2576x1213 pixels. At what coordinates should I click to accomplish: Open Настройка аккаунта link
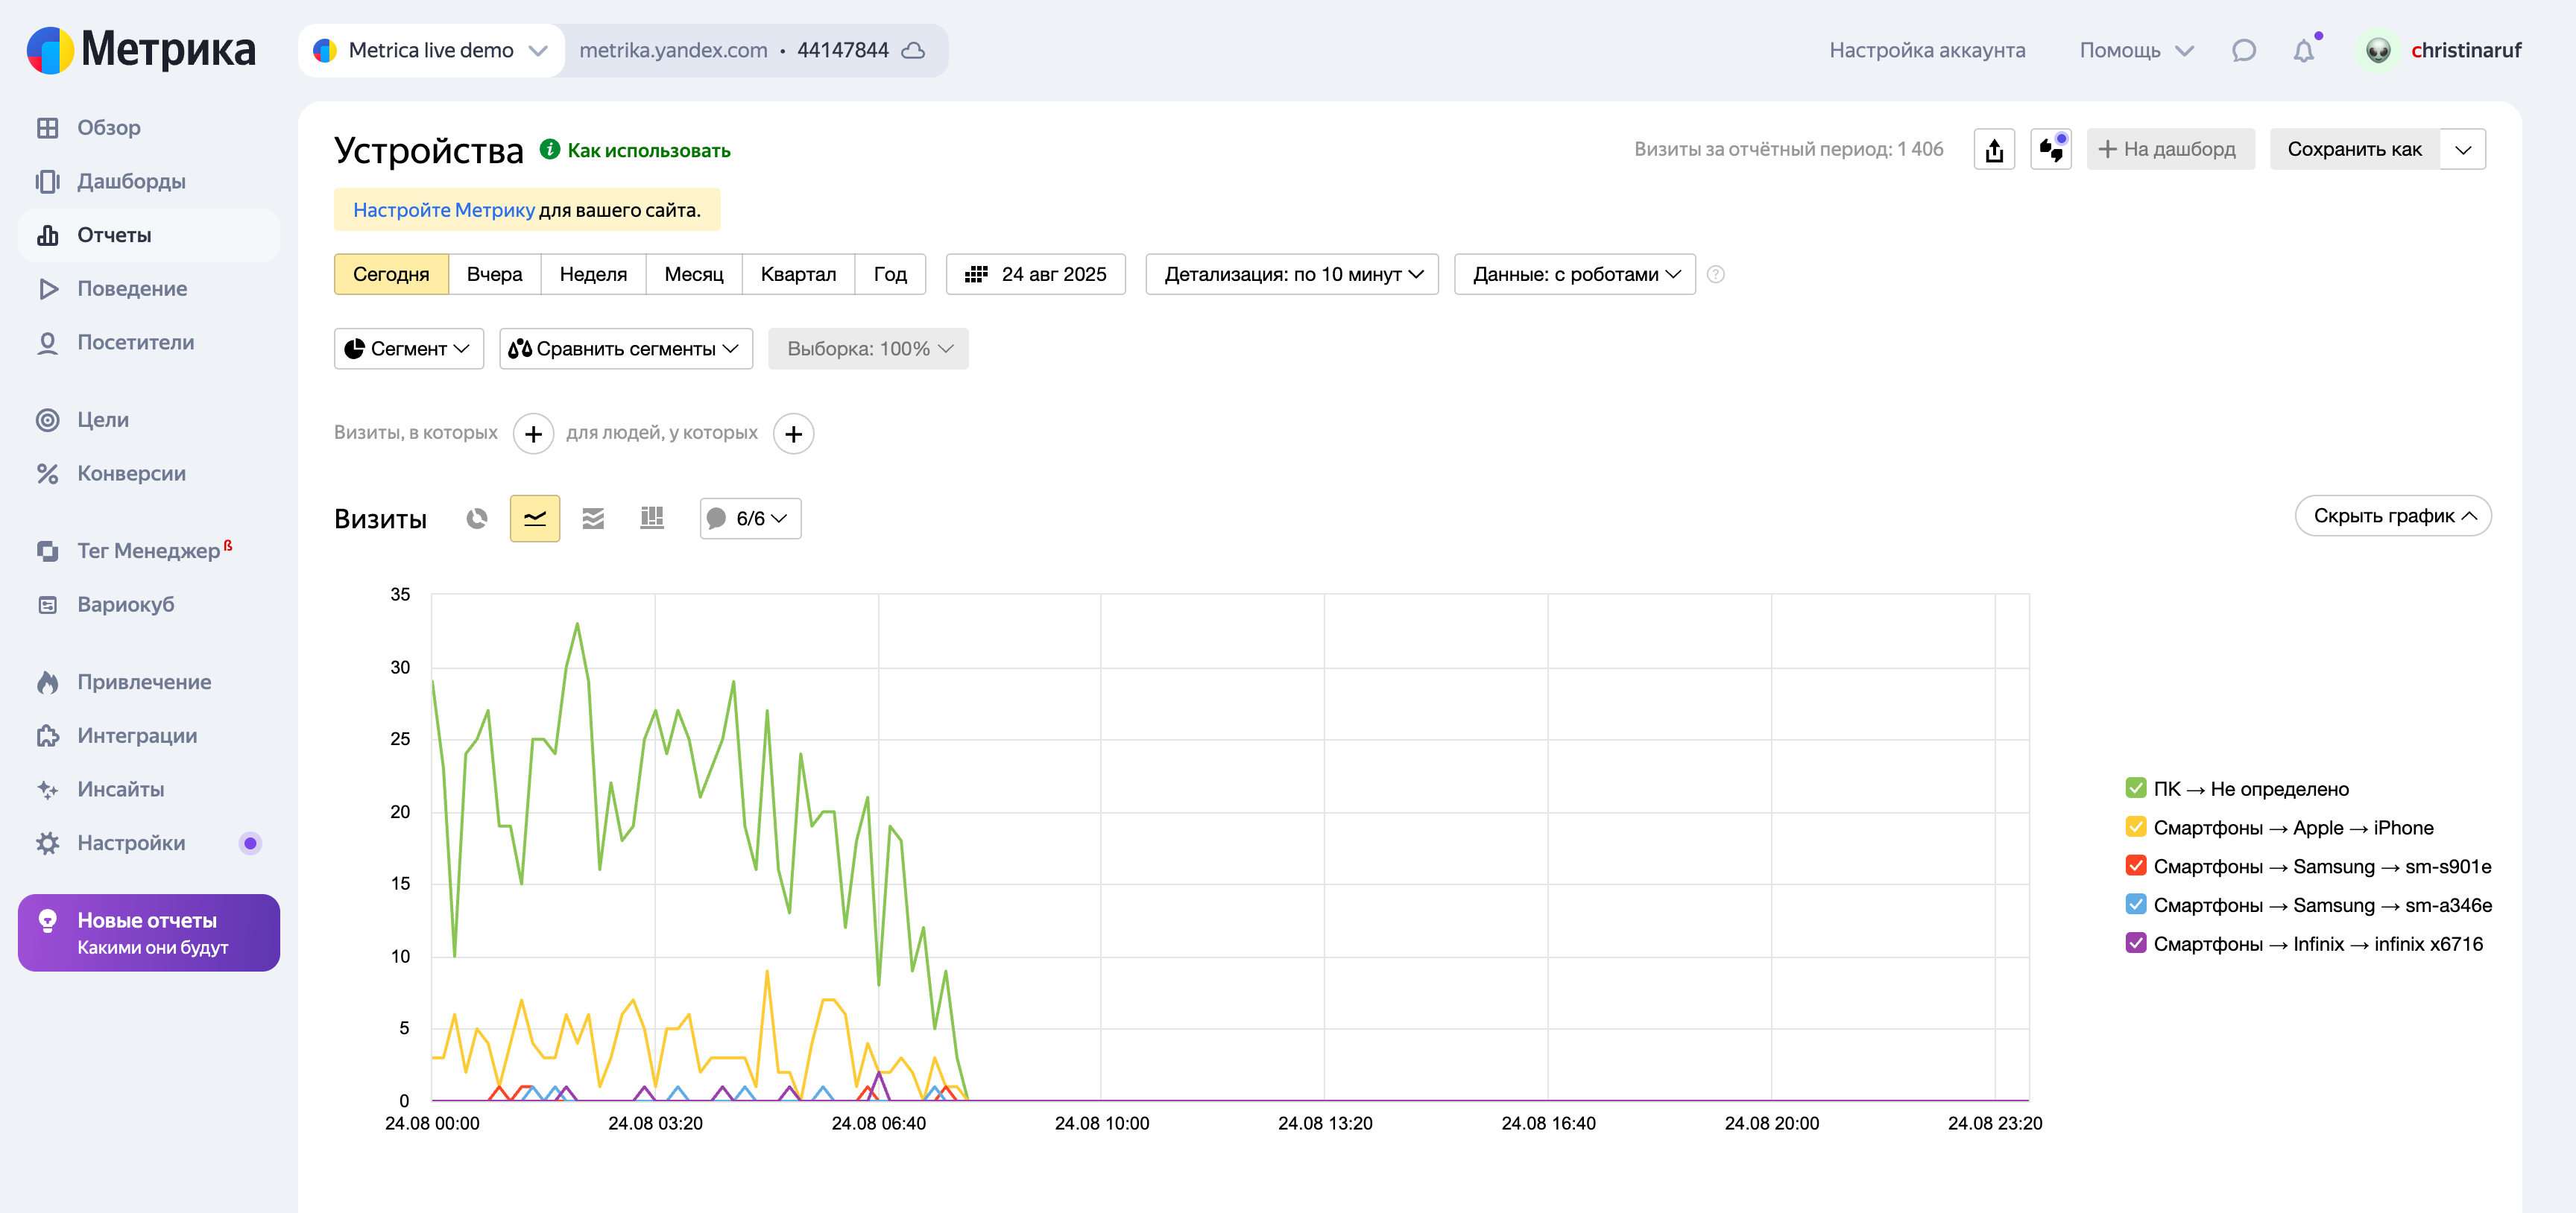click(x=1927, y=50)
